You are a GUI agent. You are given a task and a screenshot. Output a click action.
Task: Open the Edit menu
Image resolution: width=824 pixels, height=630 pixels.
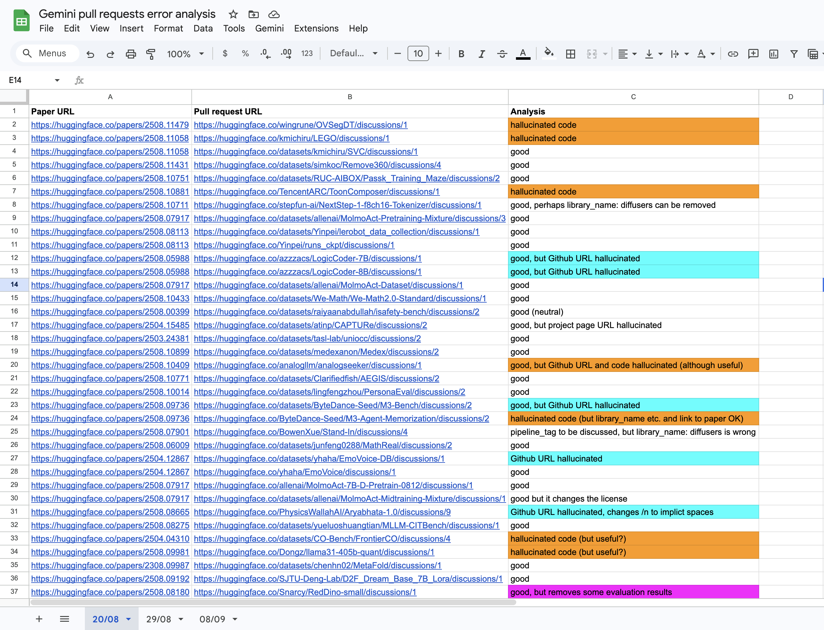click(x=72, y=29)
